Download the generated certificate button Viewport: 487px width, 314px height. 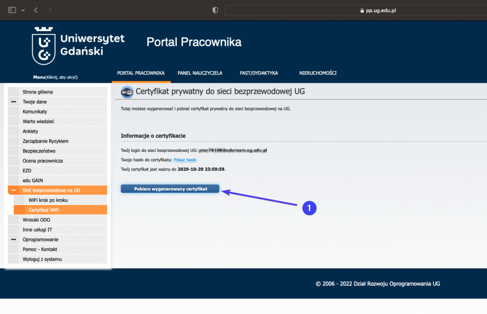[170, 189]
